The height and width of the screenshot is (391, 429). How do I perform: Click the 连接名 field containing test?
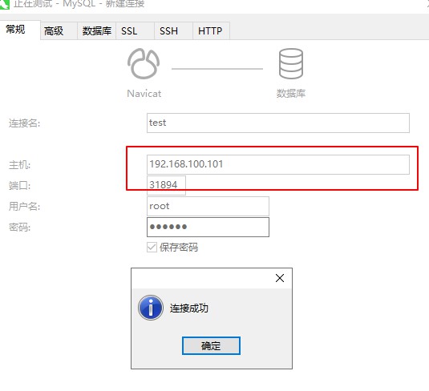278,123
